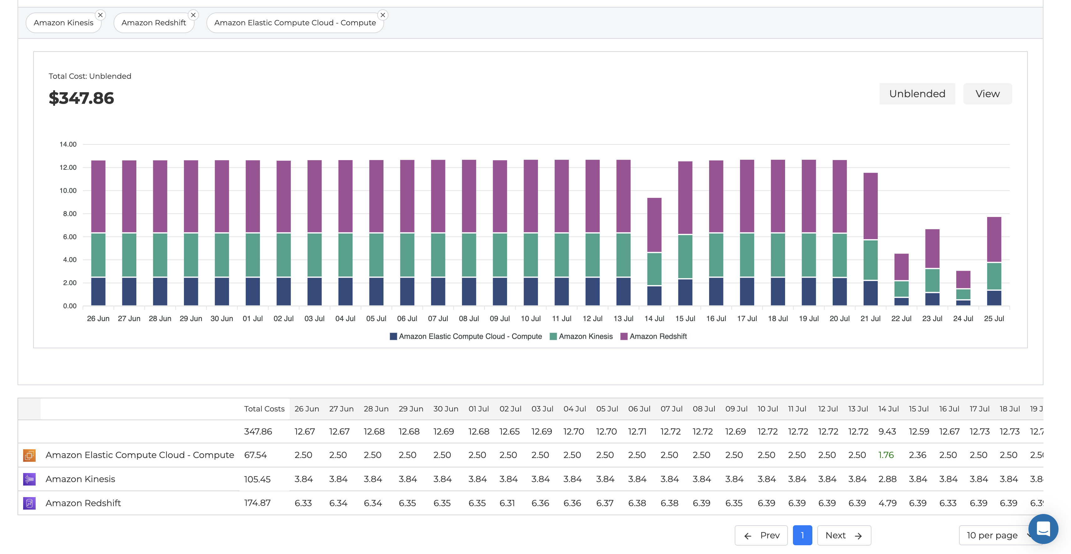Remove the Amazon Redshift filter chip

193,15
